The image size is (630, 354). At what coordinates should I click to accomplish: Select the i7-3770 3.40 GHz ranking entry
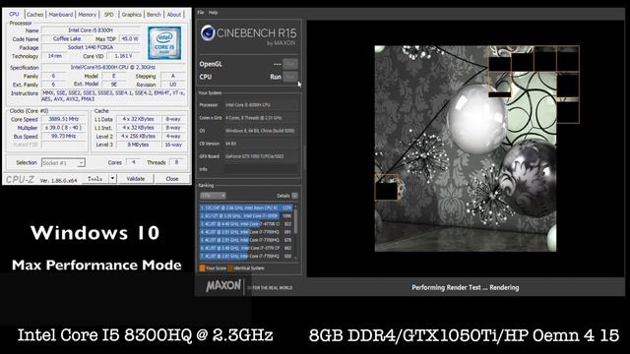coord(246,248)
